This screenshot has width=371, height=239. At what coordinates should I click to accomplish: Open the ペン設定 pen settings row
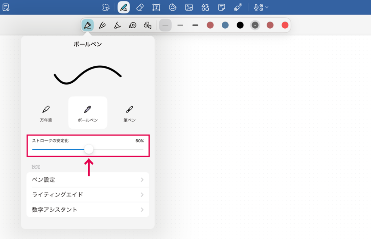(x=88, y=180)
